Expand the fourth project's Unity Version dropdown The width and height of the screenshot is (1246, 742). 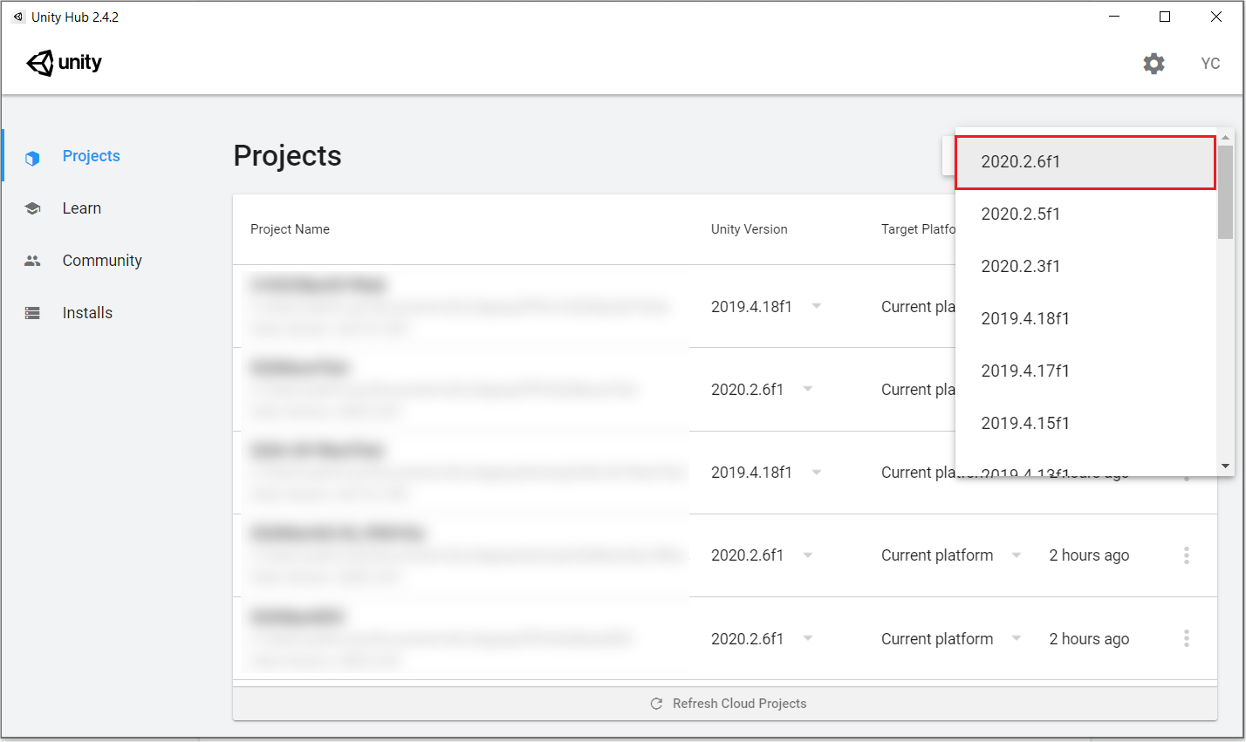pyautogui.click(x=808, y=555)
